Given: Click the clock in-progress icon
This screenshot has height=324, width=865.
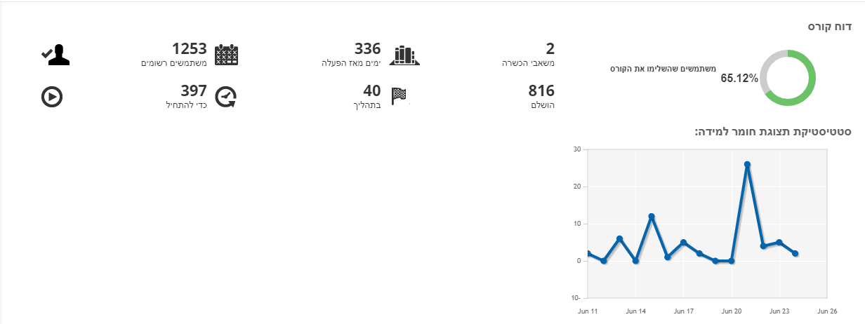Looking at the screenshot, I should tap(226, 97).
